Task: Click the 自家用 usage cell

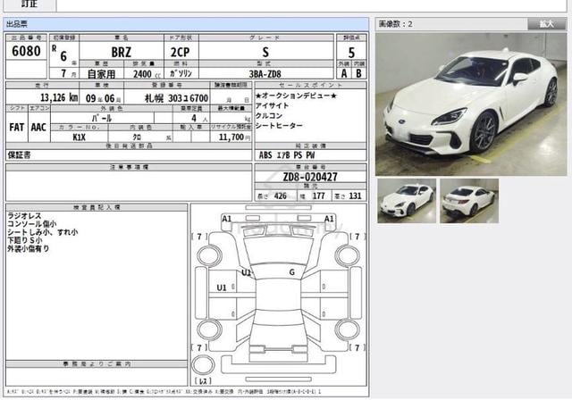Action: coord(101,74)
